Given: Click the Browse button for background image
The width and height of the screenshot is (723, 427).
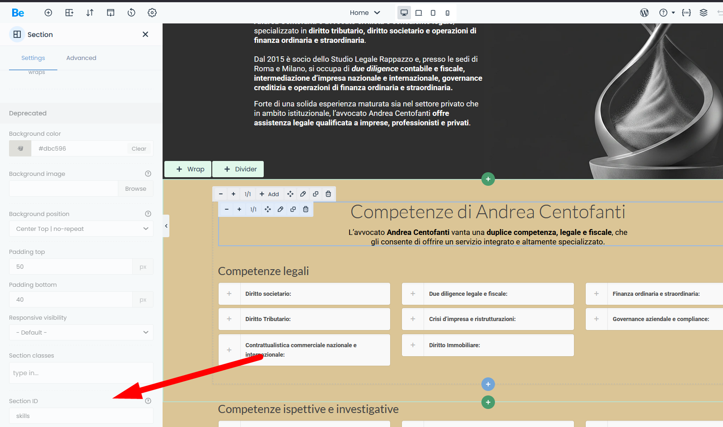Looking at the screenshot, I should [x=135, y=188].
